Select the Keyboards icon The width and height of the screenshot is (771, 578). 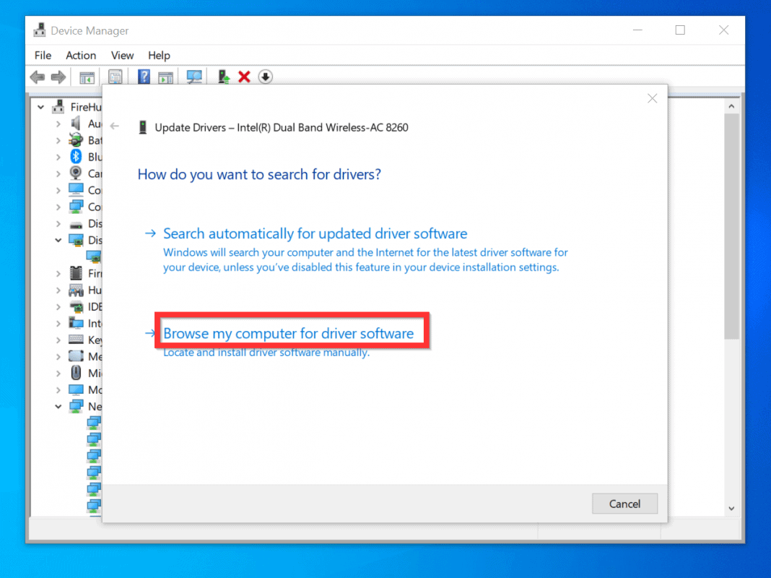[76, 339]
